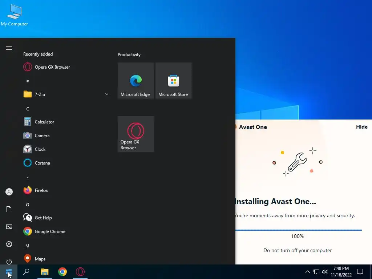Open Opera GX from the taskbar

coord(80,272)
